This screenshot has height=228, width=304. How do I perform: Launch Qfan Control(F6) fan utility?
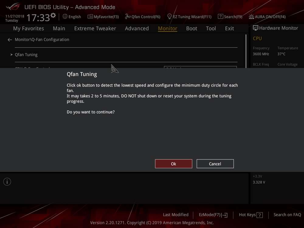click(143, 17)
